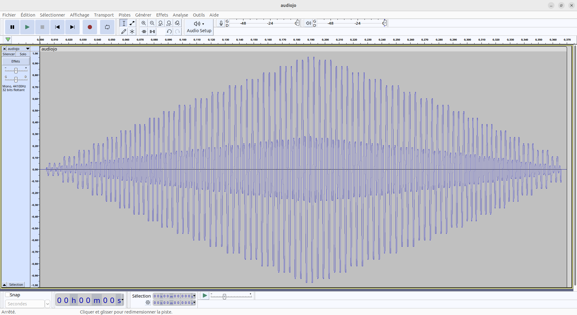Click the Zoom In magnifier icon
The image size is (577, 315).
point(144,23)
